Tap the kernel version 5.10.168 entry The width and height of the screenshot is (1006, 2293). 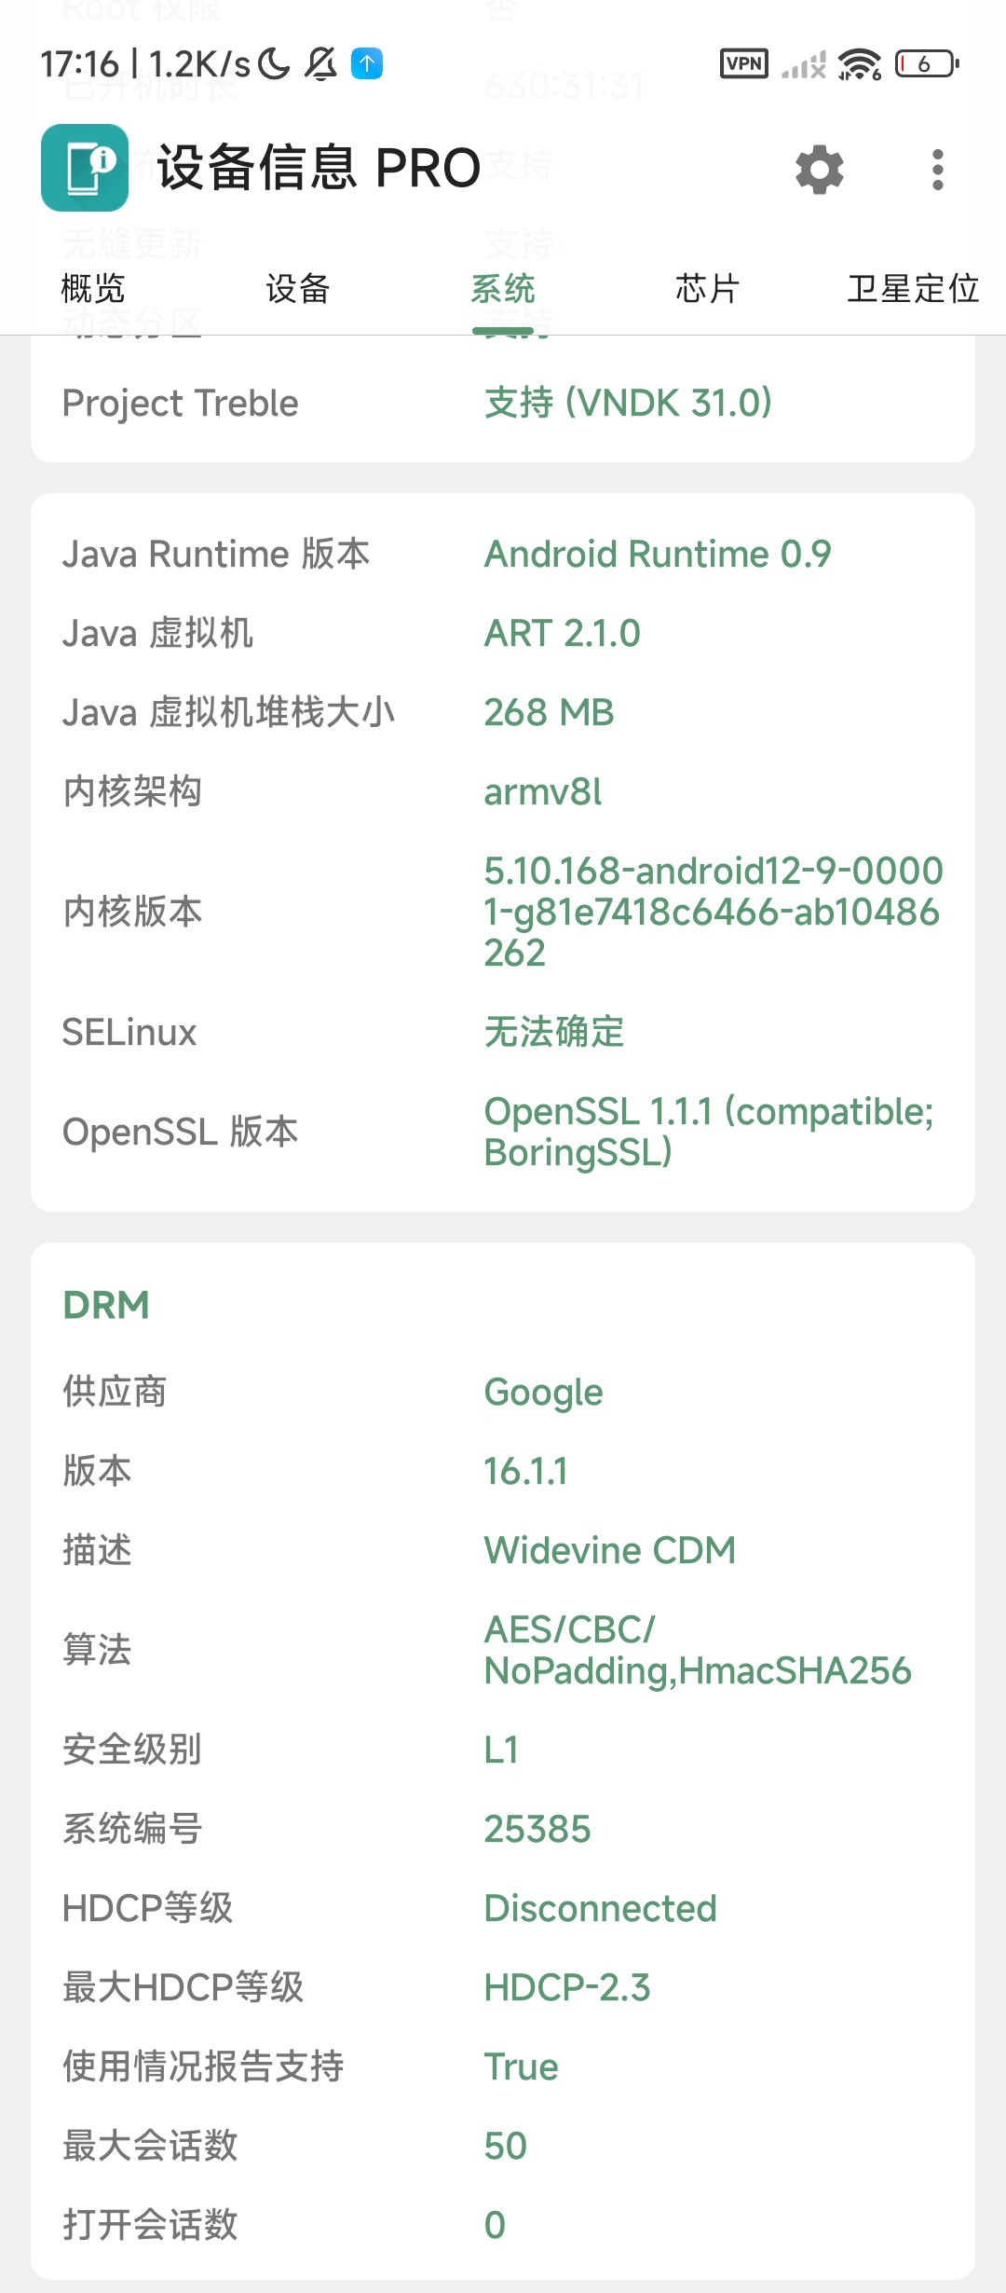714,912
